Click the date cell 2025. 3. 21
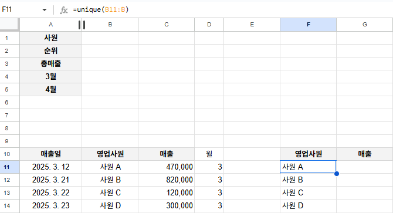The width and height of the screenshot is (393, 213). [50, 180]
